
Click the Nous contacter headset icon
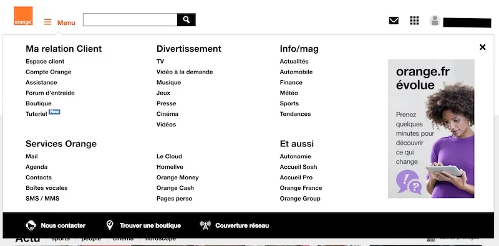pos(31,225)
